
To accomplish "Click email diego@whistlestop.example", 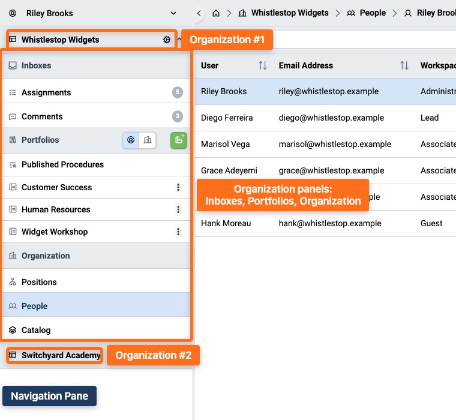I will coord(331,118).
